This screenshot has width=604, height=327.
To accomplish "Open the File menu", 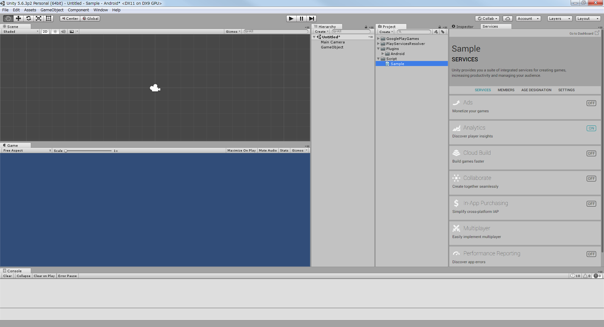I will tap(5, 10).
